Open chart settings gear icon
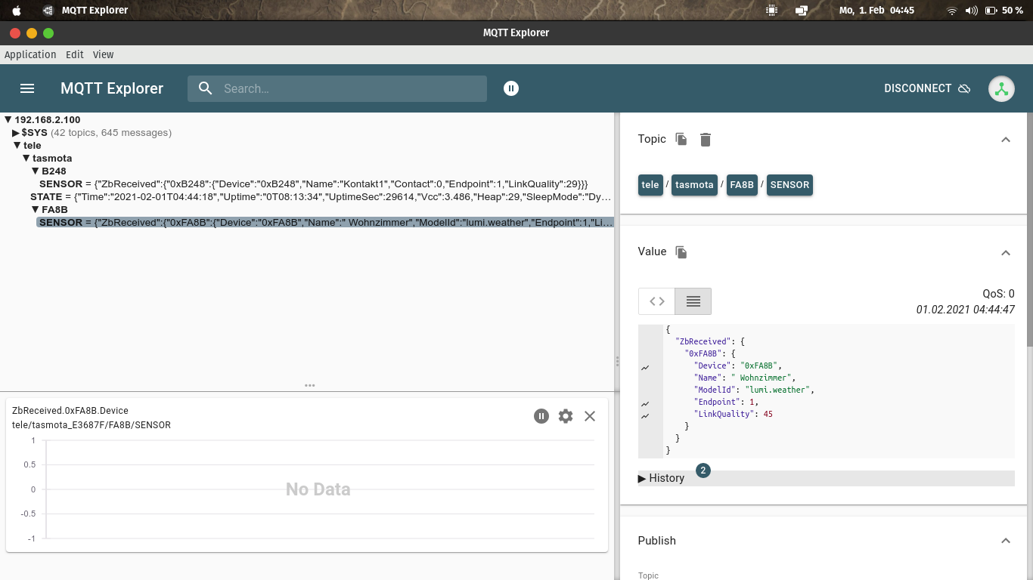 point(566,416)
